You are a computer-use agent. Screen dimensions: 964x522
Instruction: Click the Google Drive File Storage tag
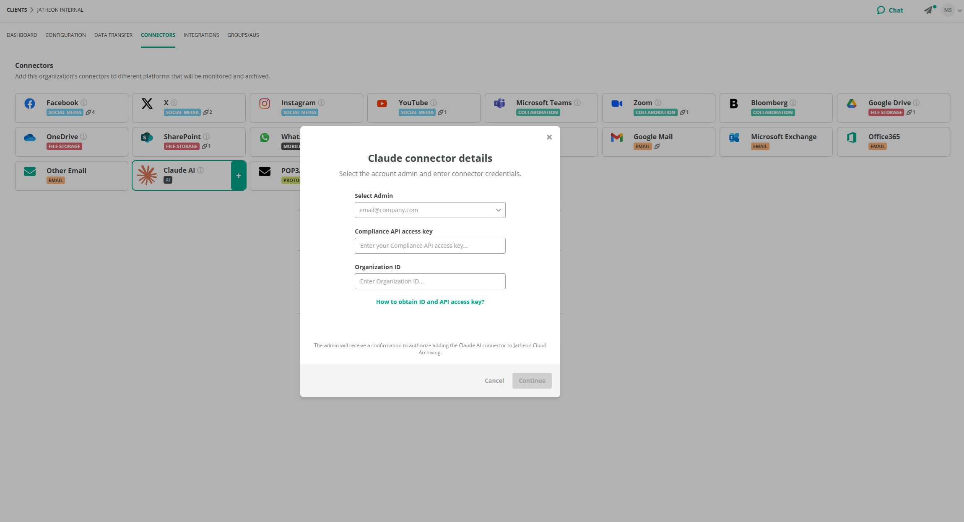[886, 112]
